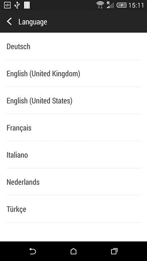Tap the Android back navigation button
The image size is (147, 261).
(x=33, y=251)
